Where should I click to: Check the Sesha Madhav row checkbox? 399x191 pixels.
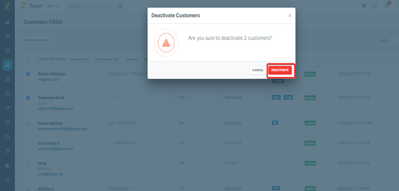pos(28,123)
